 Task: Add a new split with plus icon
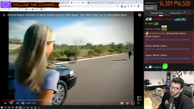click(193, 13)
